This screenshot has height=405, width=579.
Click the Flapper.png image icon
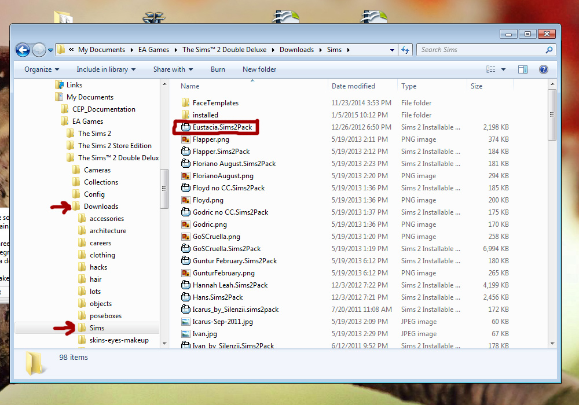tap(186, 139)
